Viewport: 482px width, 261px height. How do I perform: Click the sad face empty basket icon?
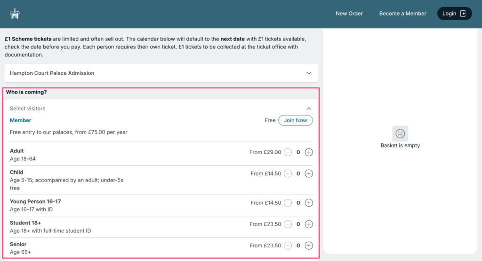tap(400, 133)
